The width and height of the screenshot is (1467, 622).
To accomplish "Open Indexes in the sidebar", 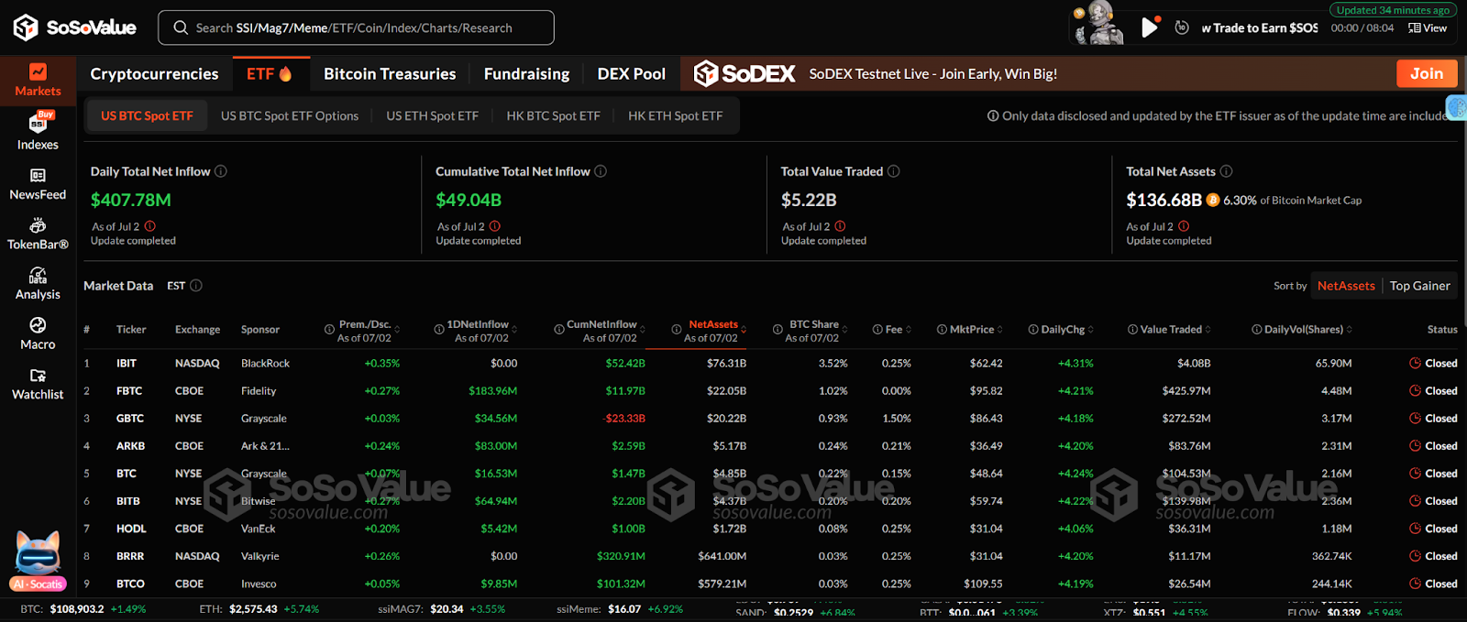I will pos(38,132).
